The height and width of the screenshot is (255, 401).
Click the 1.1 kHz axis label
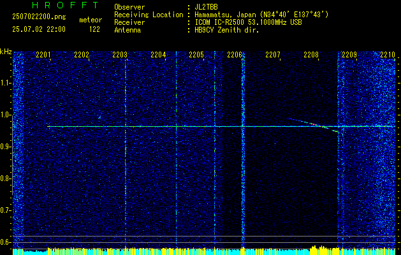[6, 83]
